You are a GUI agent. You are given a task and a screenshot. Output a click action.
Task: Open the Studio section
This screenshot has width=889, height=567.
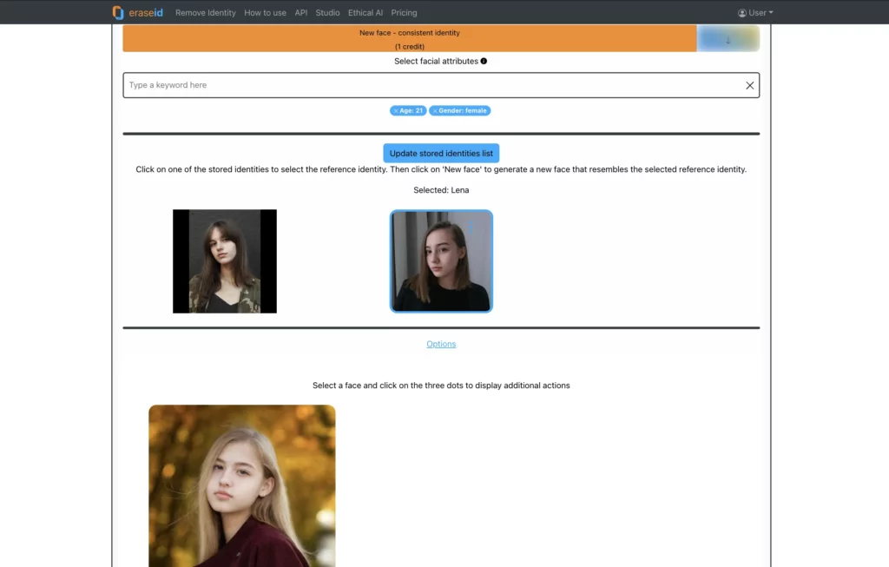pyautogui.click(x=327, y=12)
